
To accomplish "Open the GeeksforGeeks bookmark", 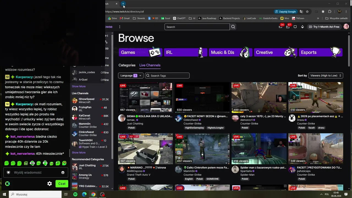I will click(x=268, y=18).
